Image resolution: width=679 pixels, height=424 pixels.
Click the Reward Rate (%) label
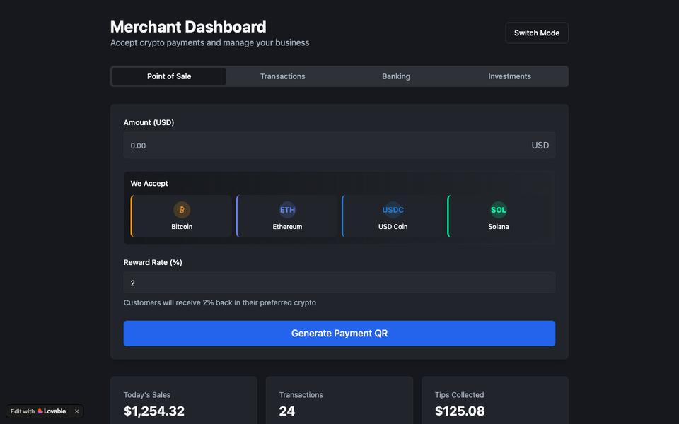point(153,262)
